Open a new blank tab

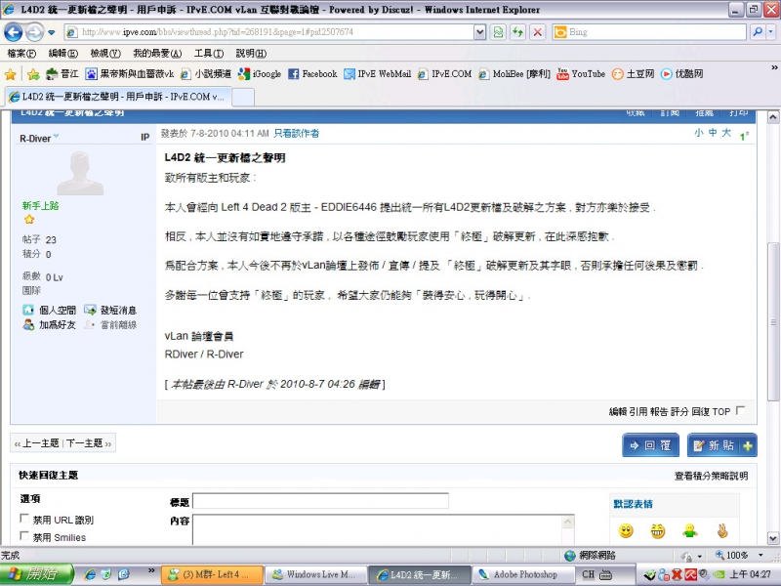[x=243, y=97]
